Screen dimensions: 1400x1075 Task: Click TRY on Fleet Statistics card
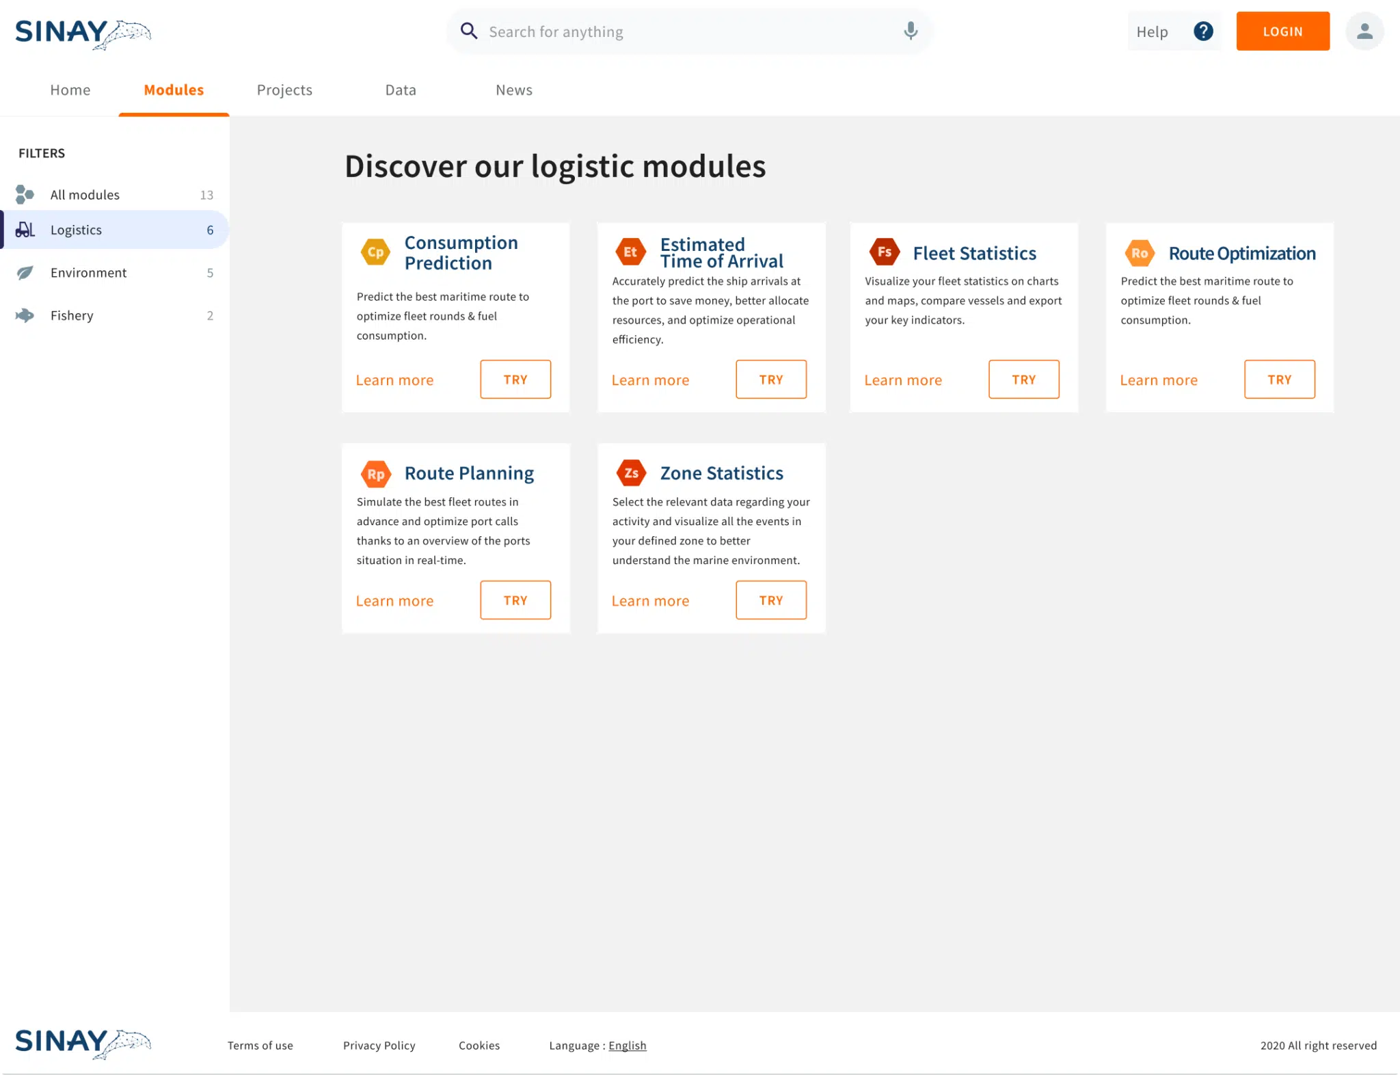[1023, 380]
